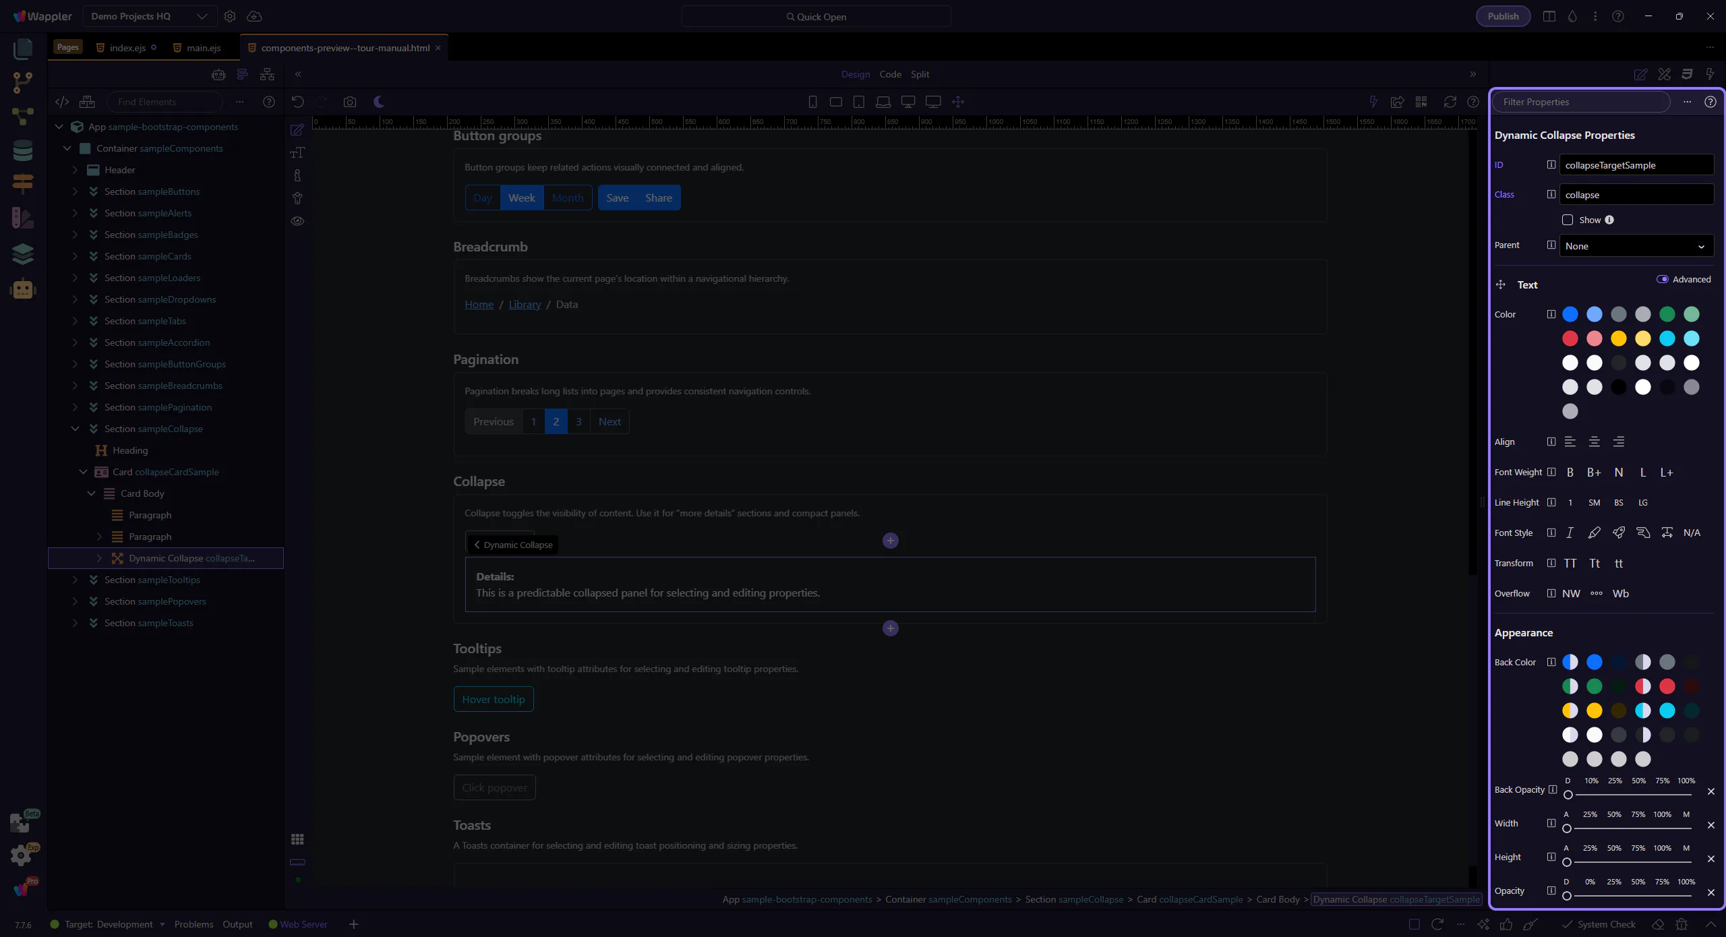Pick the red text color swatch
This screenshot has height=937, width=1726.
point(1570,338)
